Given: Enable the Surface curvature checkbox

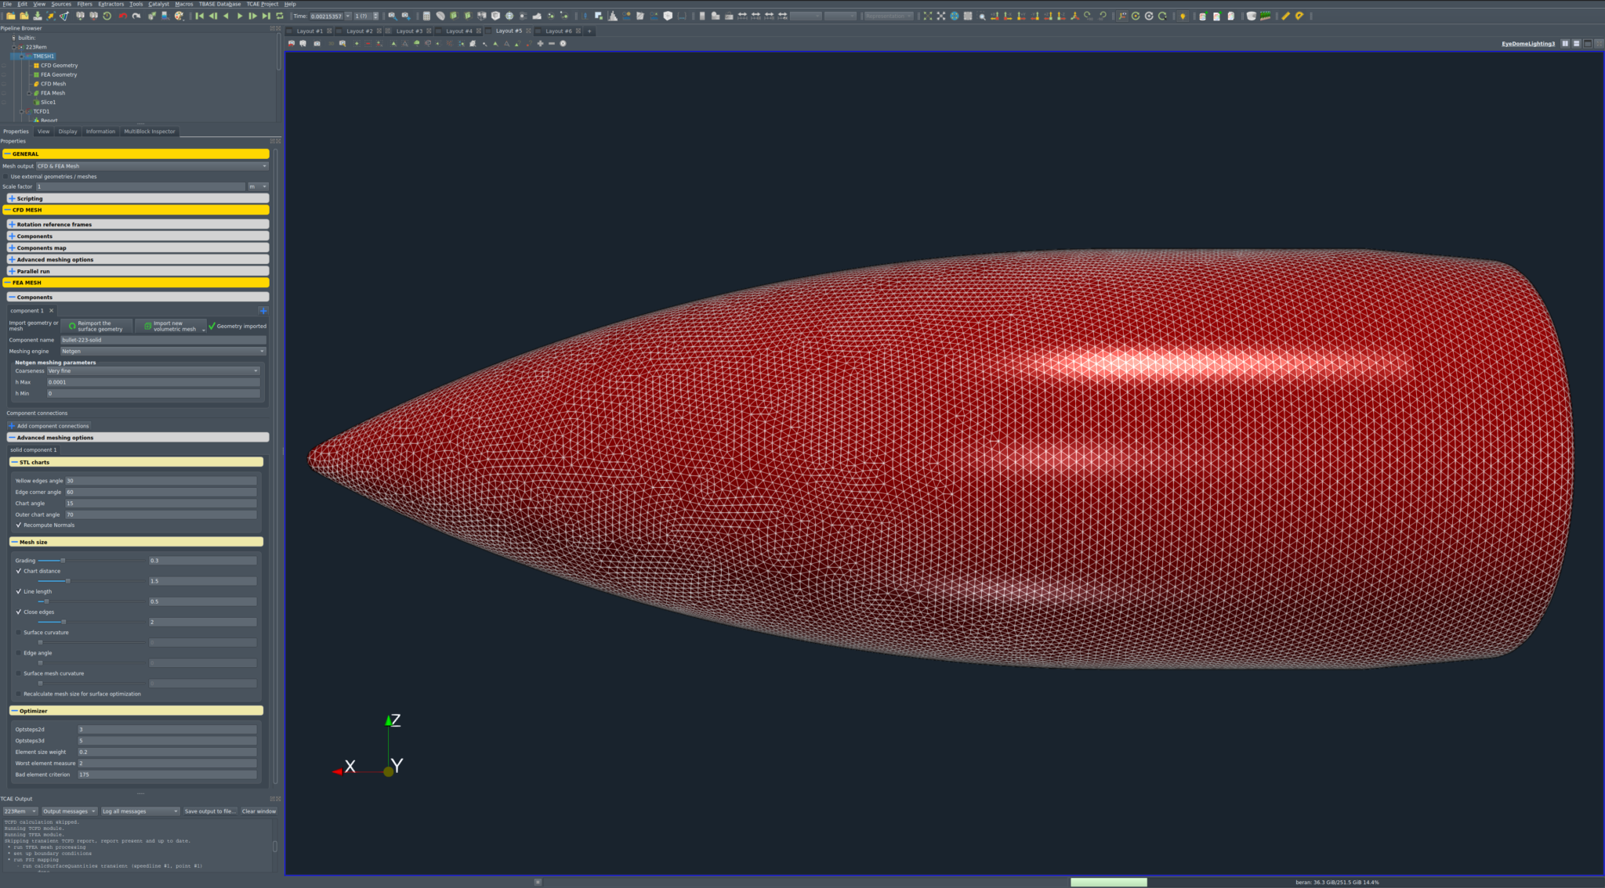Looking at the screenshot, I should pos(18,632).
